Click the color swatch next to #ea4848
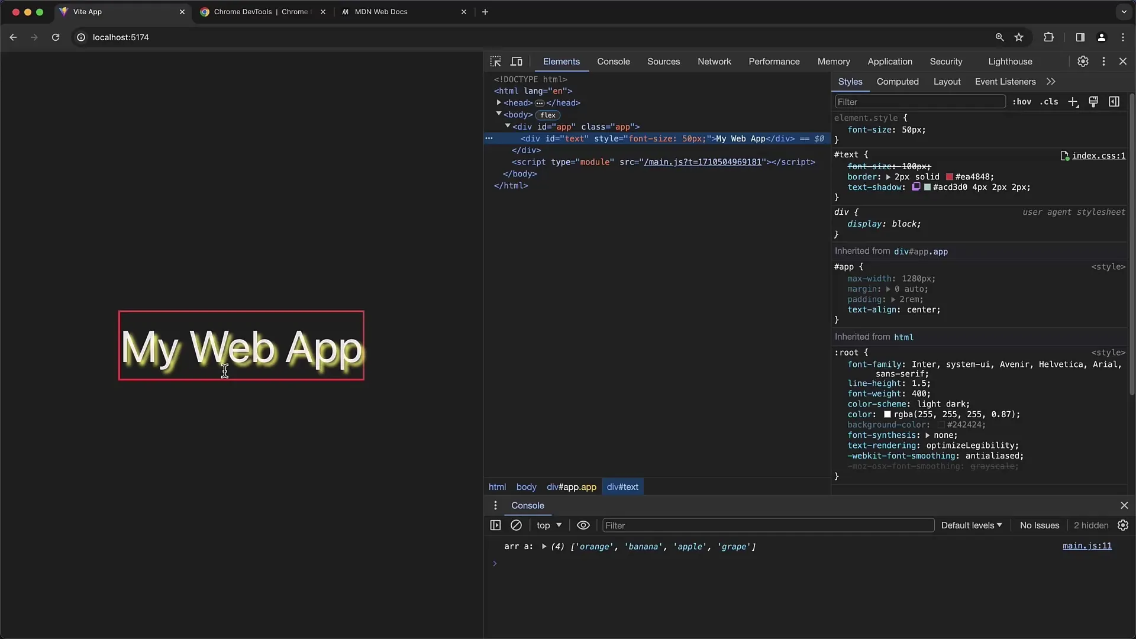The width and height of the screenshot is (1136, 639). click(x=950, y=176)
